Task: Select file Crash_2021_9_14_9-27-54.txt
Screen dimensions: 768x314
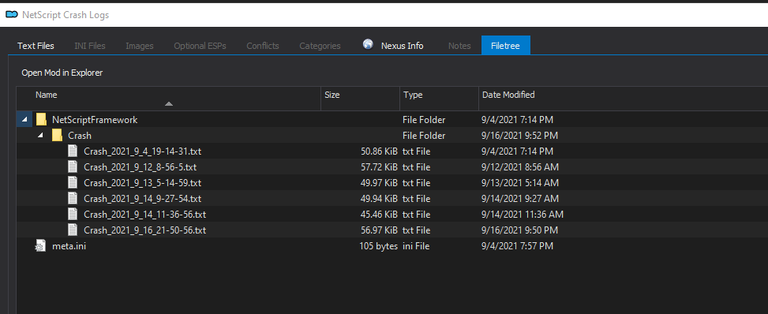Action: tap(142, 198)
